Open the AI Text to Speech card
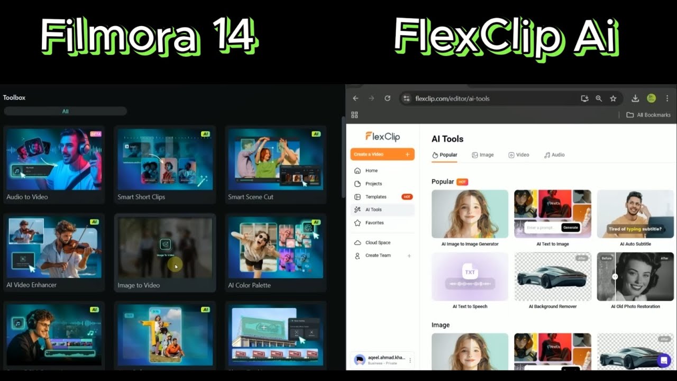677x381 pixels. pyautogui.click(x=470, y=280)
